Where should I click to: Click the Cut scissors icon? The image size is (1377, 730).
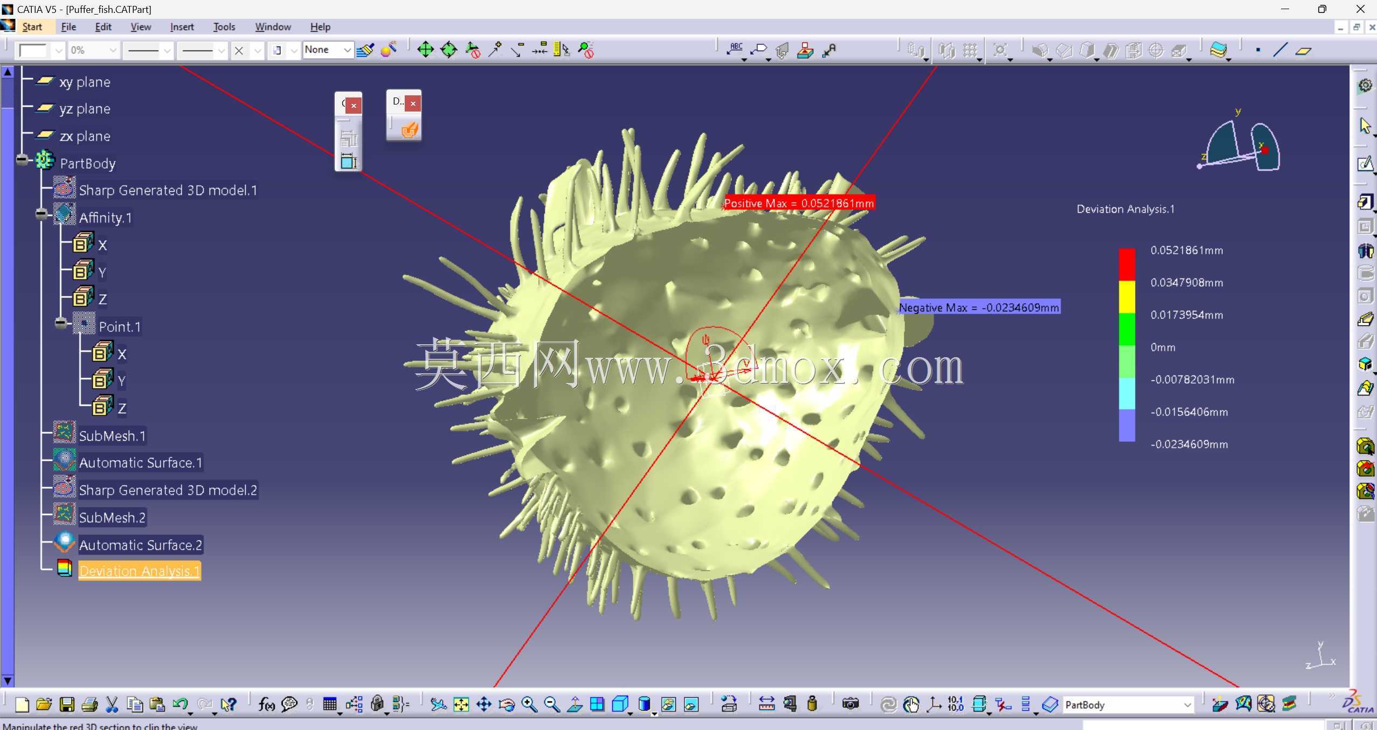click(x=112, y=704)
